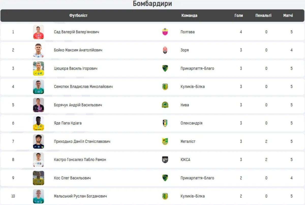Image resolution: width=305 pixels, height=205 pixels.
Task: Click Яде Папа Ндіага player photo
Action: [38, 123]
